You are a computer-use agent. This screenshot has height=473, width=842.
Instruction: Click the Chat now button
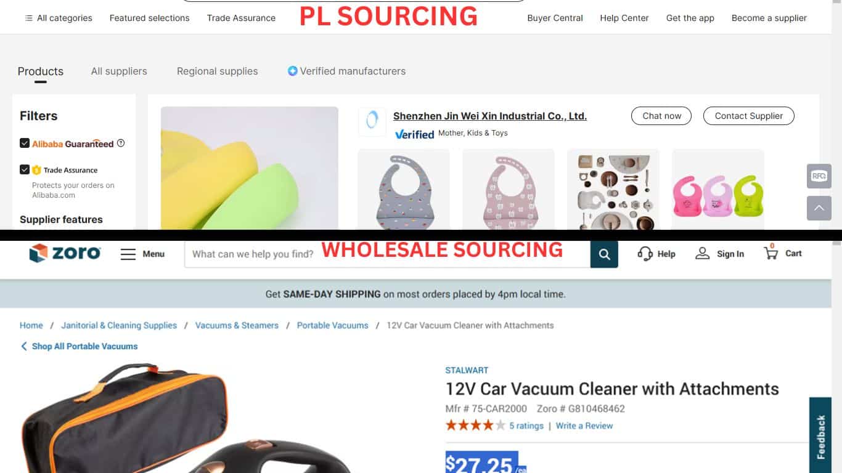(x=661, y=116)
